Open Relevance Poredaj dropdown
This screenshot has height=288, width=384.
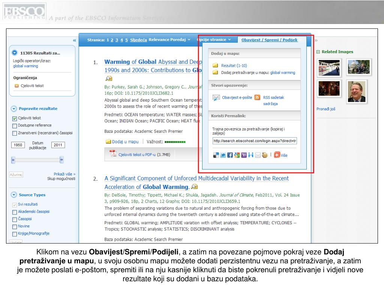pos(169,40)
